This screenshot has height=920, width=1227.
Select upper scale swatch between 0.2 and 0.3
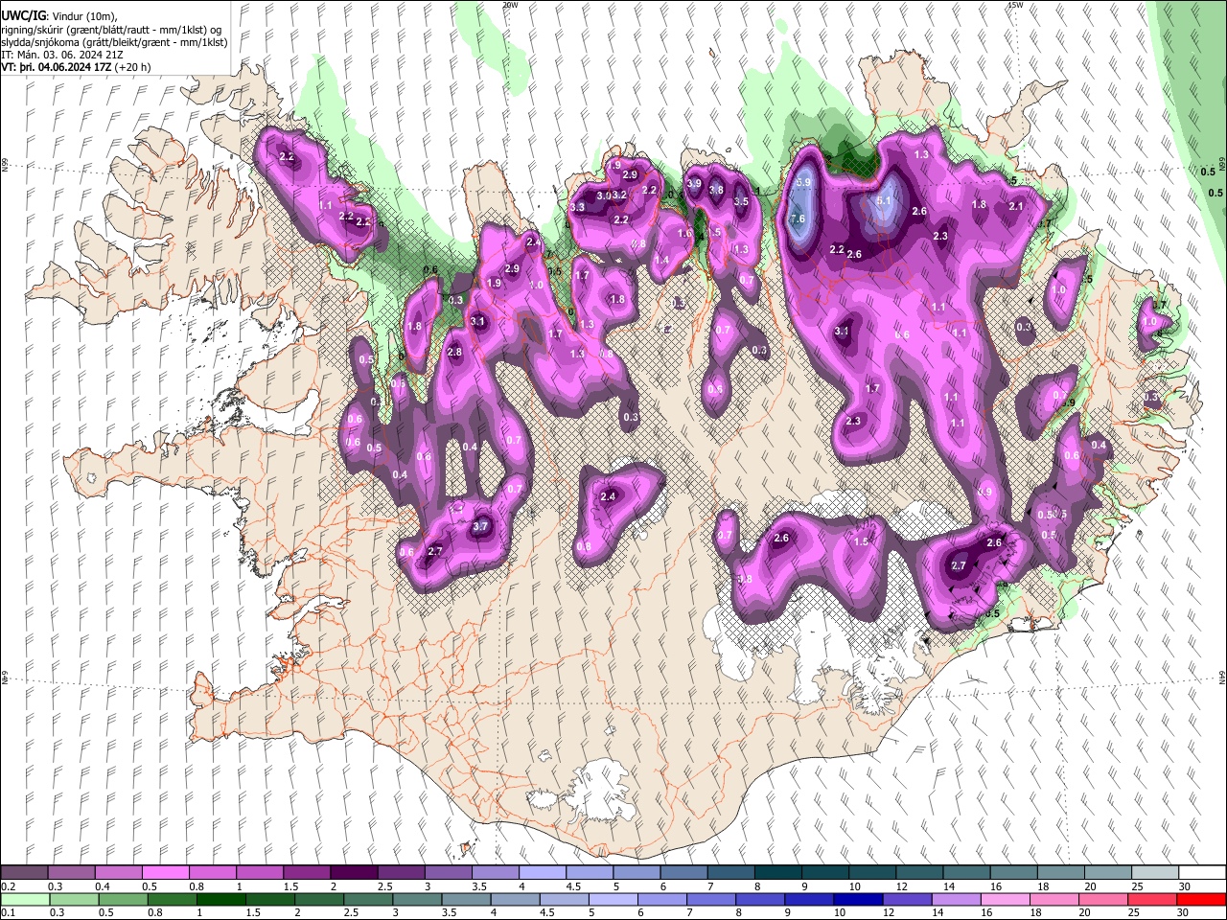(x=25, y=873)
